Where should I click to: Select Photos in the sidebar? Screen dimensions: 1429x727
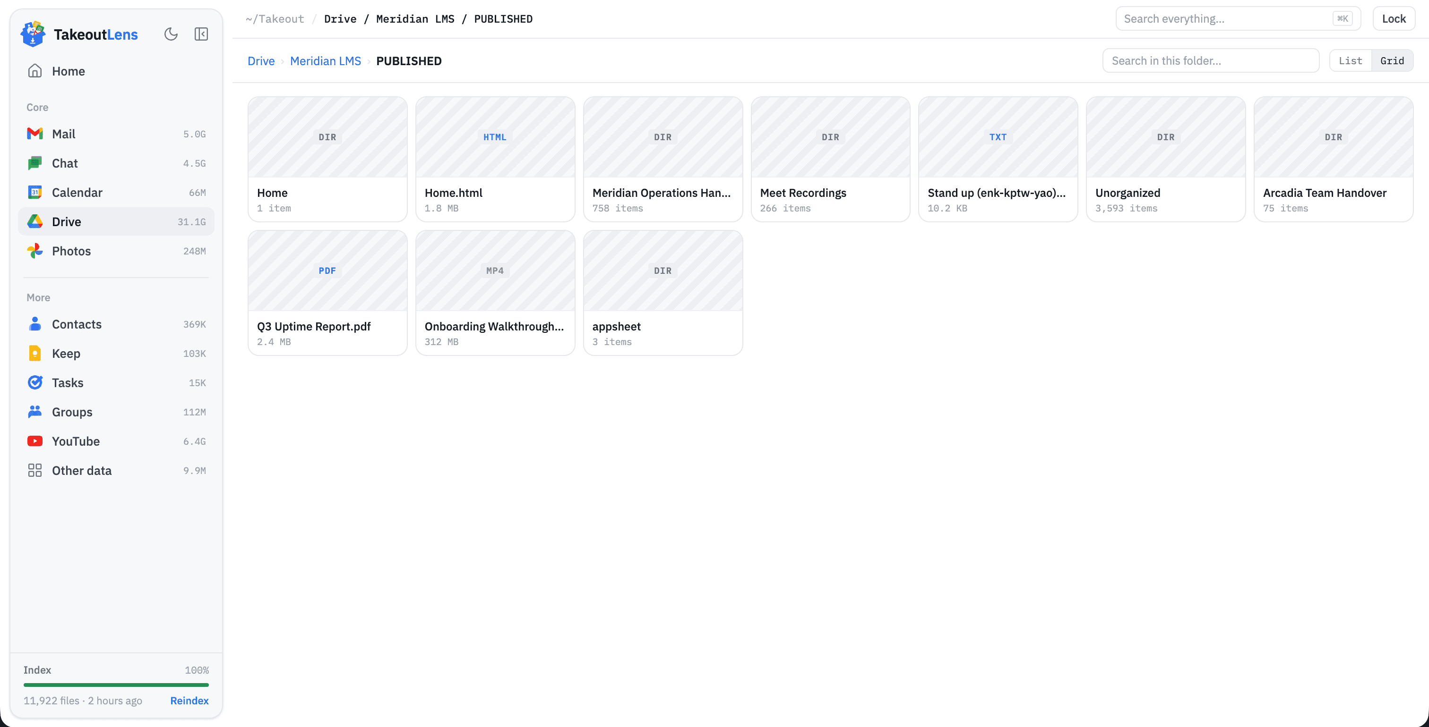point(116,251)
